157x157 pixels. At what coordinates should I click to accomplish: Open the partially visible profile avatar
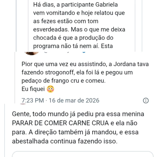coord(31,53)
